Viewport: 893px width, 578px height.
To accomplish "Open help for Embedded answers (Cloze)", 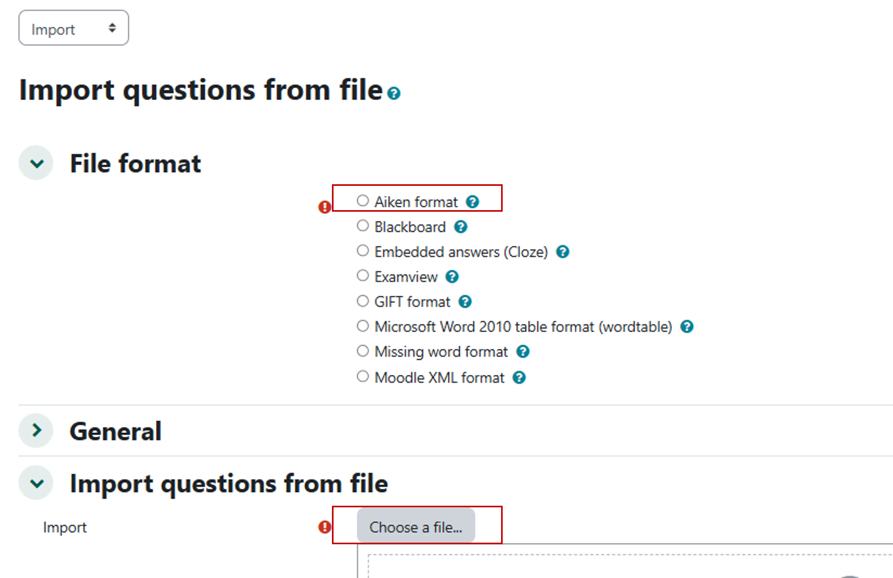I will (562, 252).
